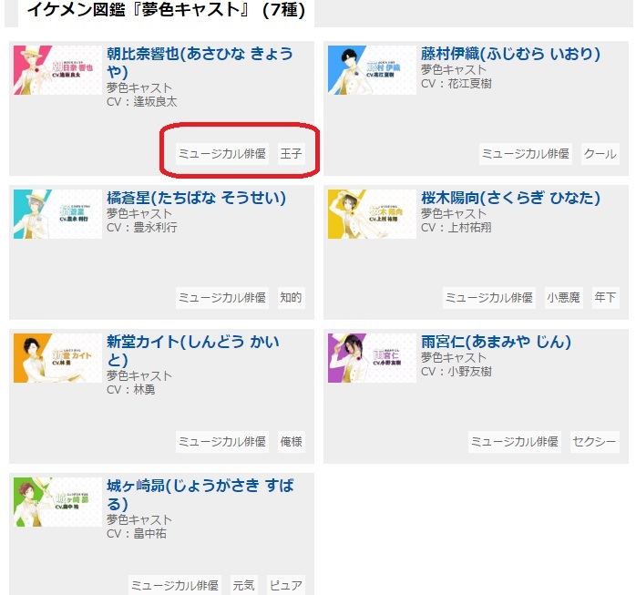636x595 pixels.
Task: Click the セクシー tag
Action: point(595,442)
